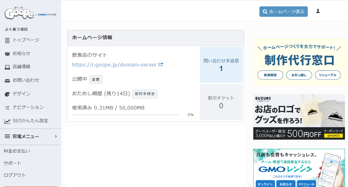
Task: Click the デザイン palette icon
Action: click(7, 94)
